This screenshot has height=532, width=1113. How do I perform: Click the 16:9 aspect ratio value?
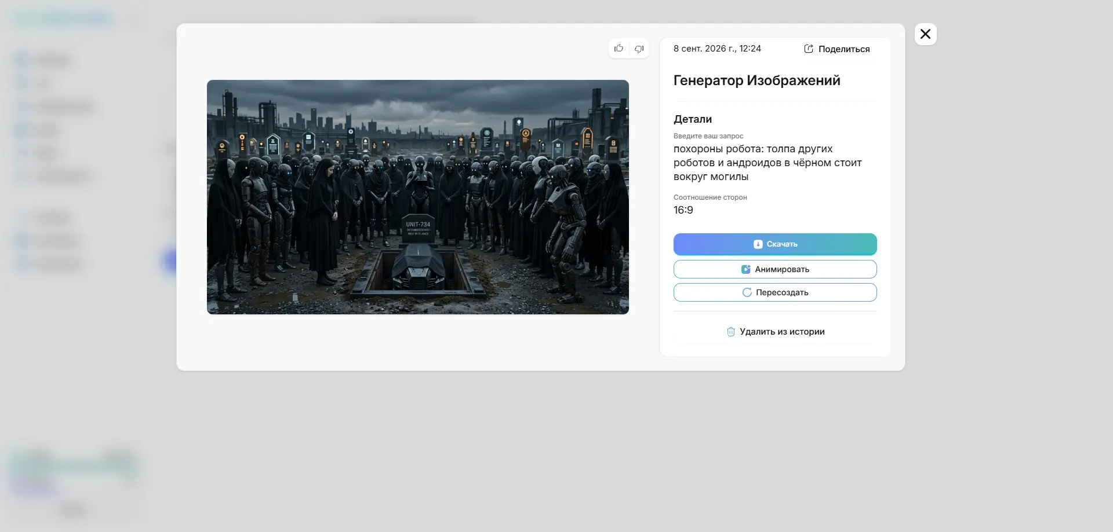pos(683,210)
